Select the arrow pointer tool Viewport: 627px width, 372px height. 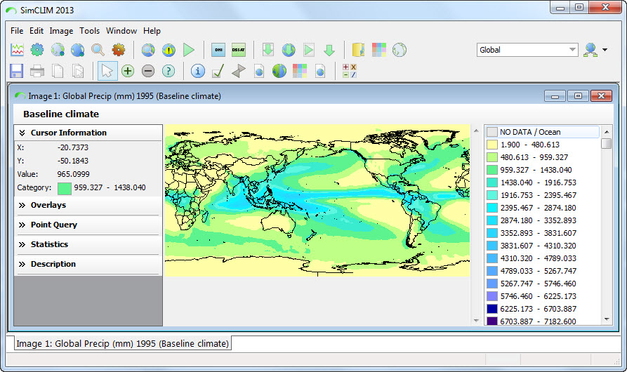tap(107, 71)
